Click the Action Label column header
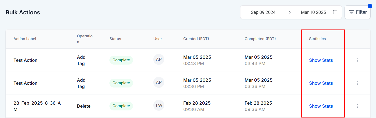The height and width of the screenshot is (118, 376). pyautogui.click(x=25, y=39)
